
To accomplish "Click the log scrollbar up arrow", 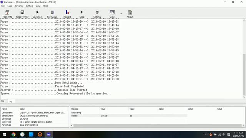I will point(244,20).
